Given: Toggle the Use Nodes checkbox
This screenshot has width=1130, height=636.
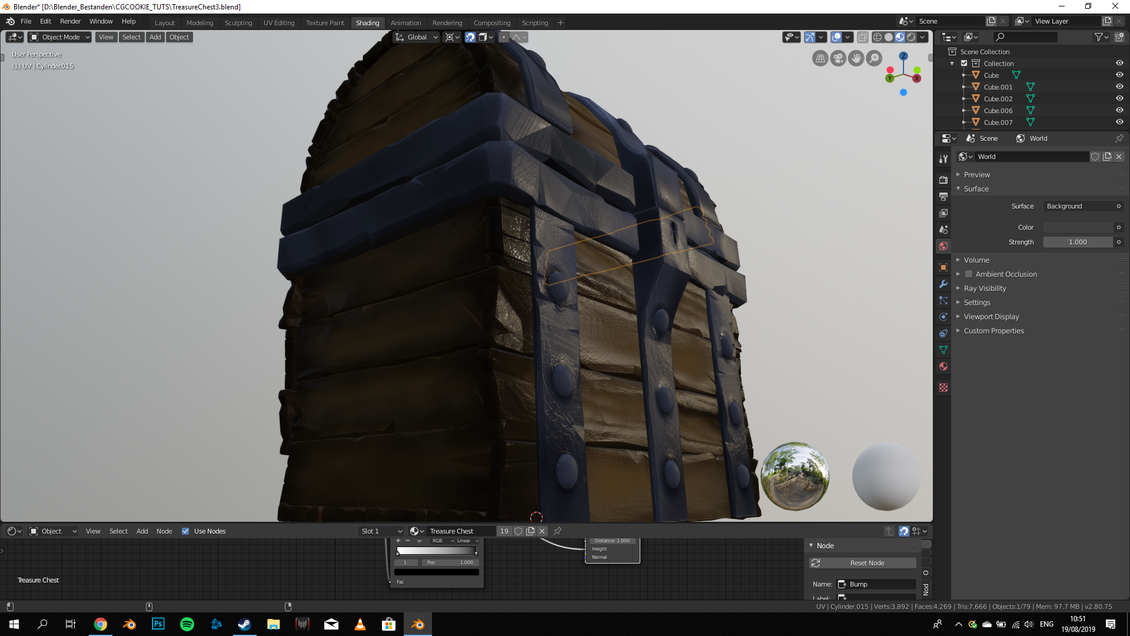Looking at the screenshot, I should pyautogui.click(x=185, y=531).
